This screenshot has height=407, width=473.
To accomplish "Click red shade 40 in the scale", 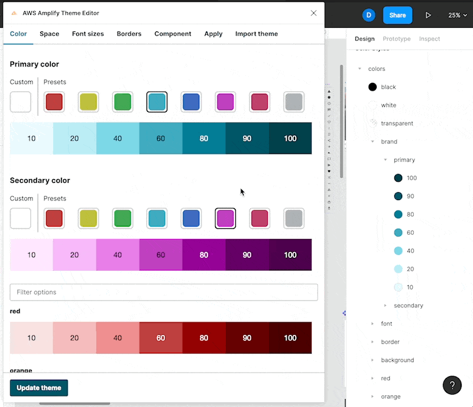I will (x=118, y=338).
